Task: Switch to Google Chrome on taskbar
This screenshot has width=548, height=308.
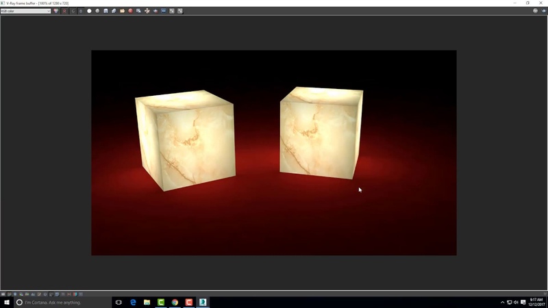Action: (x=175, y=303)
